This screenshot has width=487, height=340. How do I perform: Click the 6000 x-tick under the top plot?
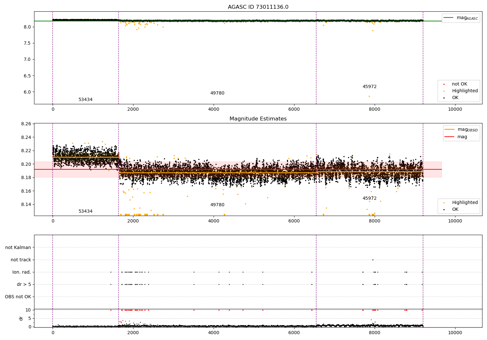(x=294, y=109)
